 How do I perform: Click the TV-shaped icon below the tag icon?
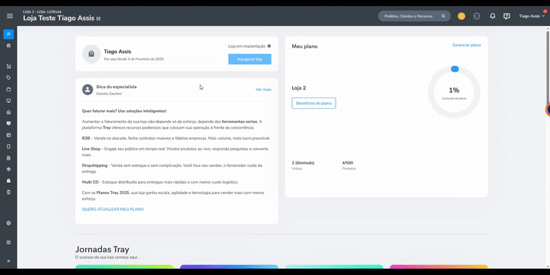pos(9,89)
